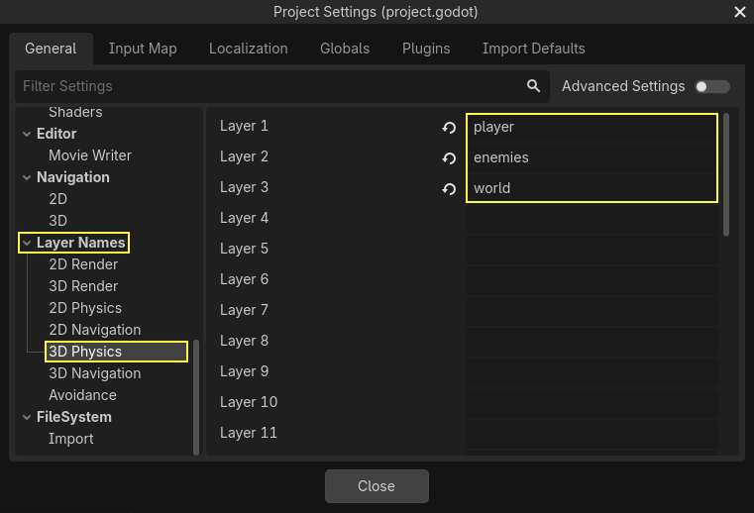The height and width of the screenshot is (513, 754).
Task: Revert the Layer 3 'world' name
Action: point(449,189)
